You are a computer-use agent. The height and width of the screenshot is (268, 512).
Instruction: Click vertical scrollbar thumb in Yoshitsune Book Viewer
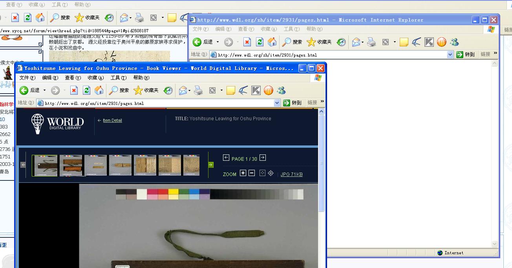[x=321, y=163]
